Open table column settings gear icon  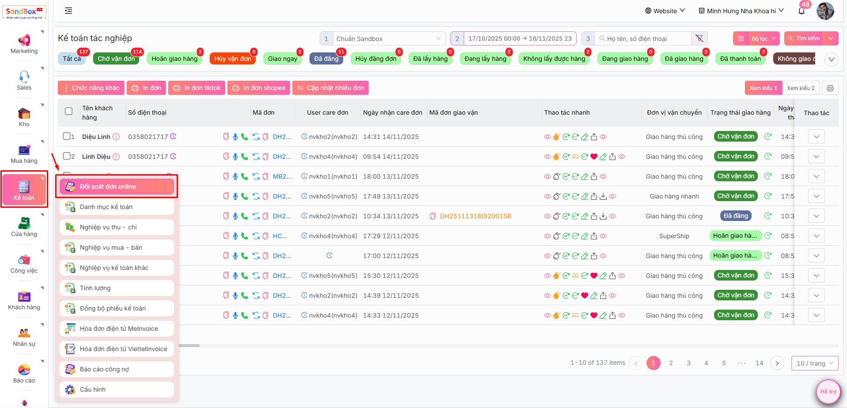tap(830, 88)
